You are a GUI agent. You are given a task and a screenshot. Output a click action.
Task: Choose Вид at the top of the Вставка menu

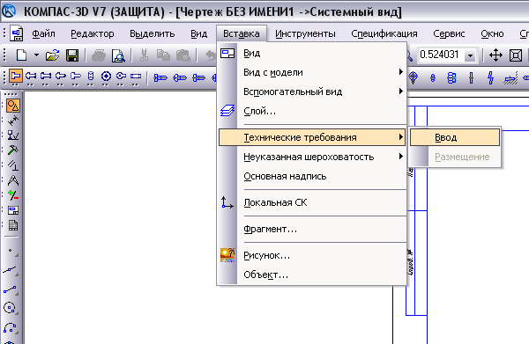pyautogui.click(x=312, y=53)
